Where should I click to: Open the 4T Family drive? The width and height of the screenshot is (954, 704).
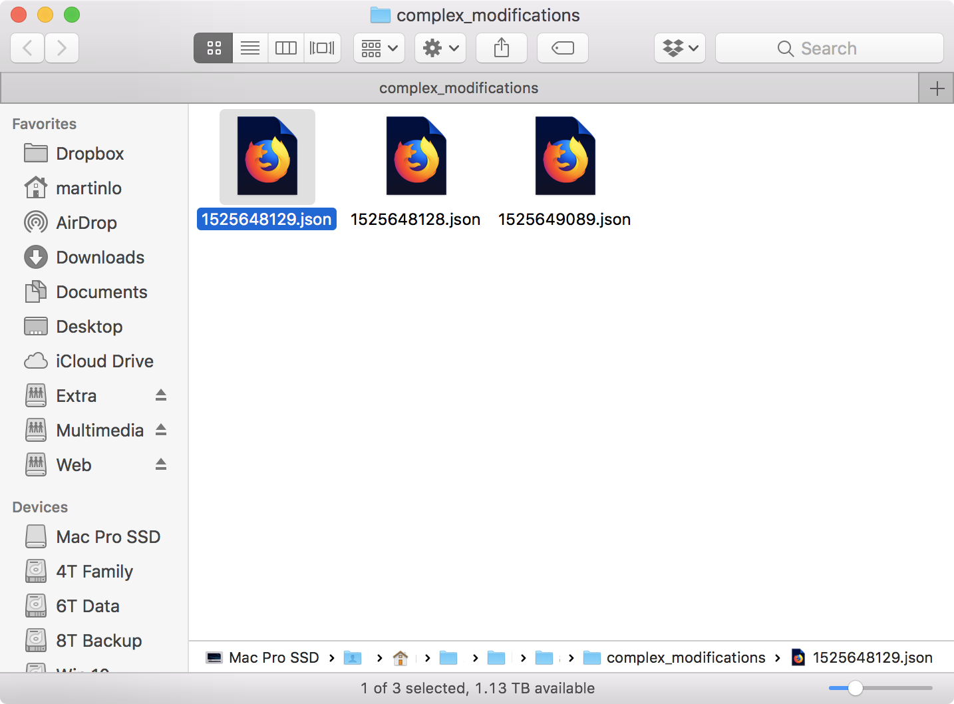coord(94,572)
